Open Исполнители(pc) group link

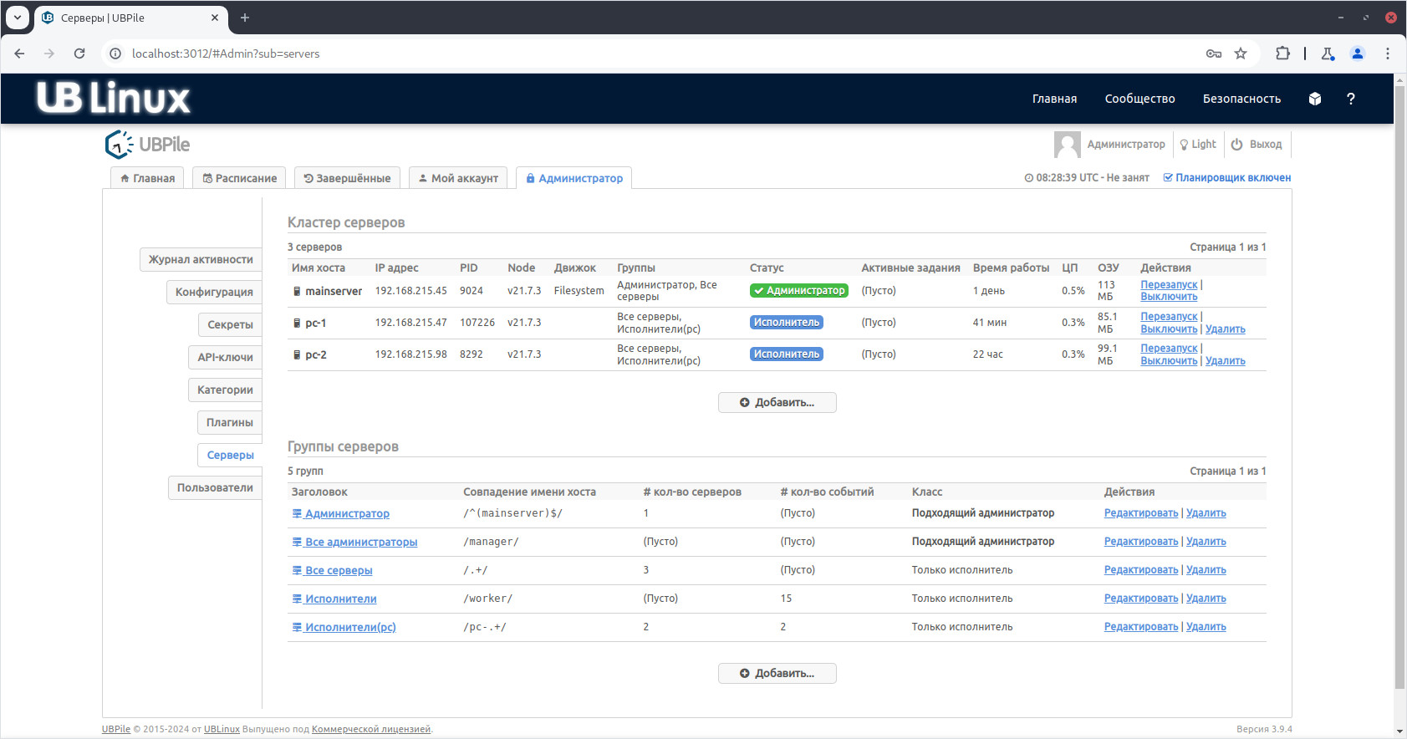344,627
